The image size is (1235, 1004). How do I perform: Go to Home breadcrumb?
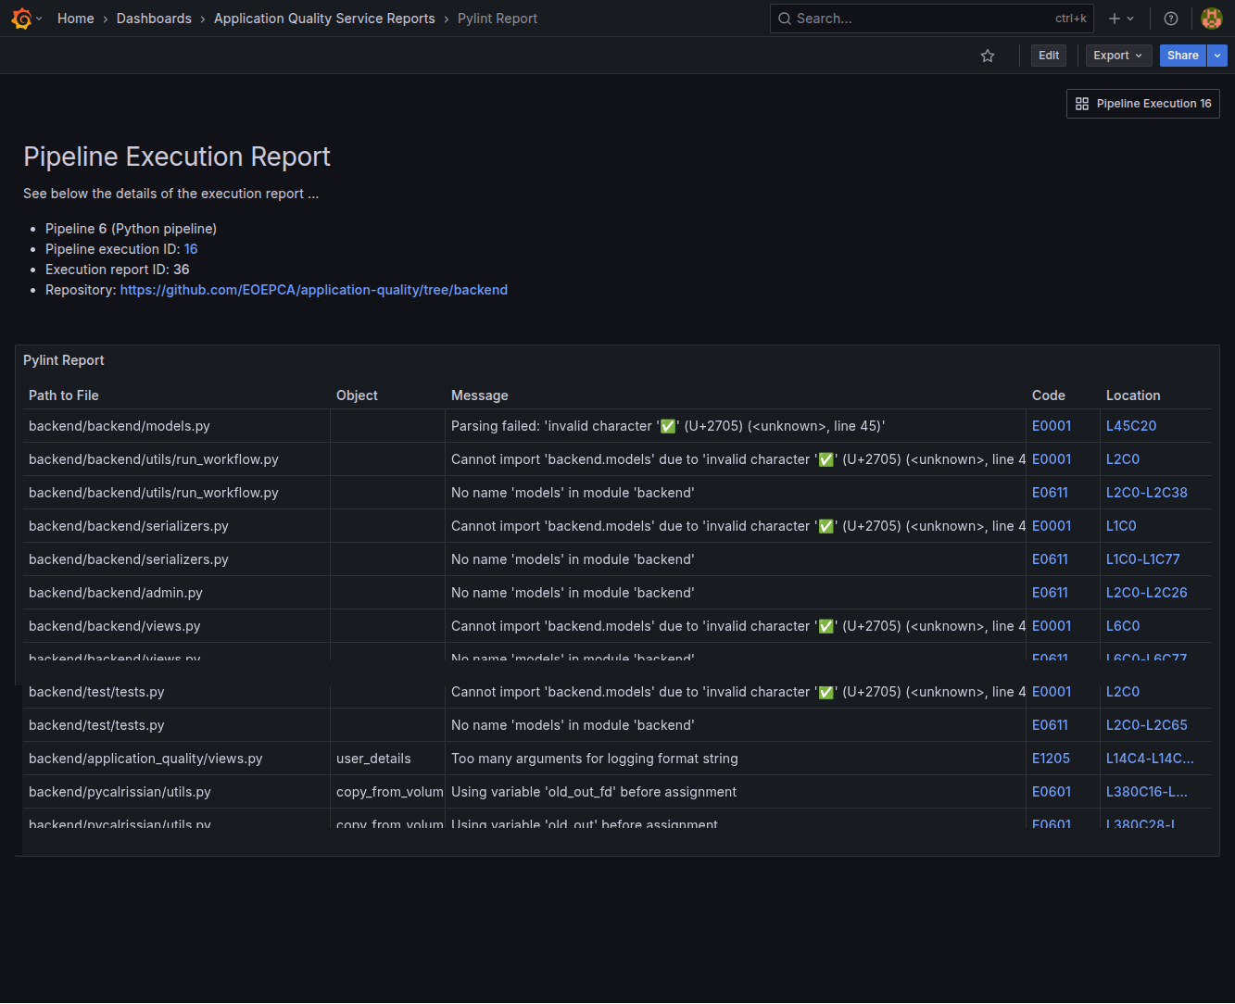click(x=75, y=19)
